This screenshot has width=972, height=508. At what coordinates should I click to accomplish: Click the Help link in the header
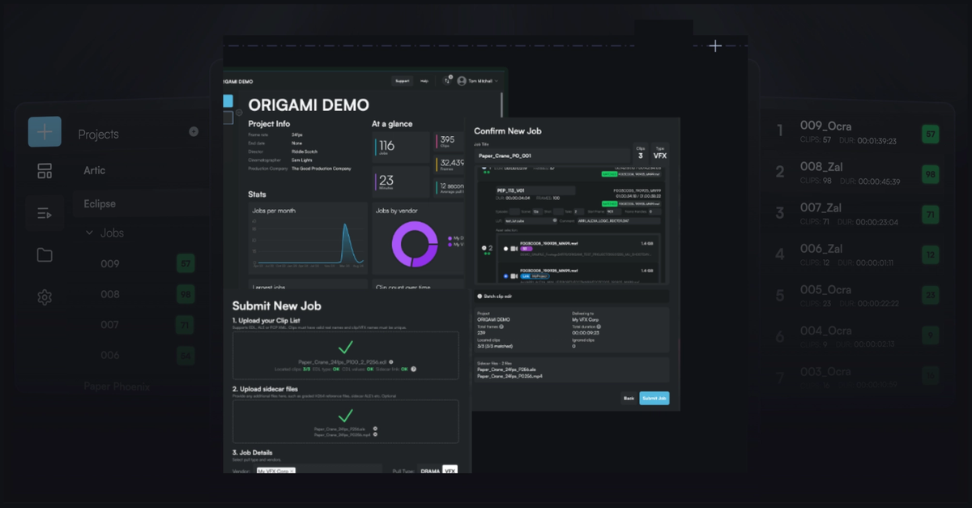pyautogui.click(x=424, y=81)
